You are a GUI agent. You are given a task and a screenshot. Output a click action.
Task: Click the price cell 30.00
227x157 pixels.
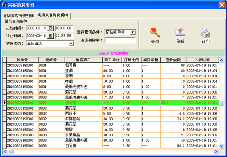pyautogui.click(x=112, y=135)
